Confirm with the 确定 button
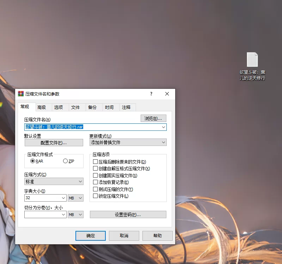 click(x=91, y=236)
